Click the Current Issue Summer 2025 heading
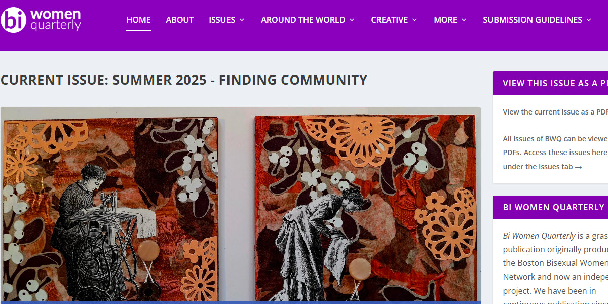 184,80
